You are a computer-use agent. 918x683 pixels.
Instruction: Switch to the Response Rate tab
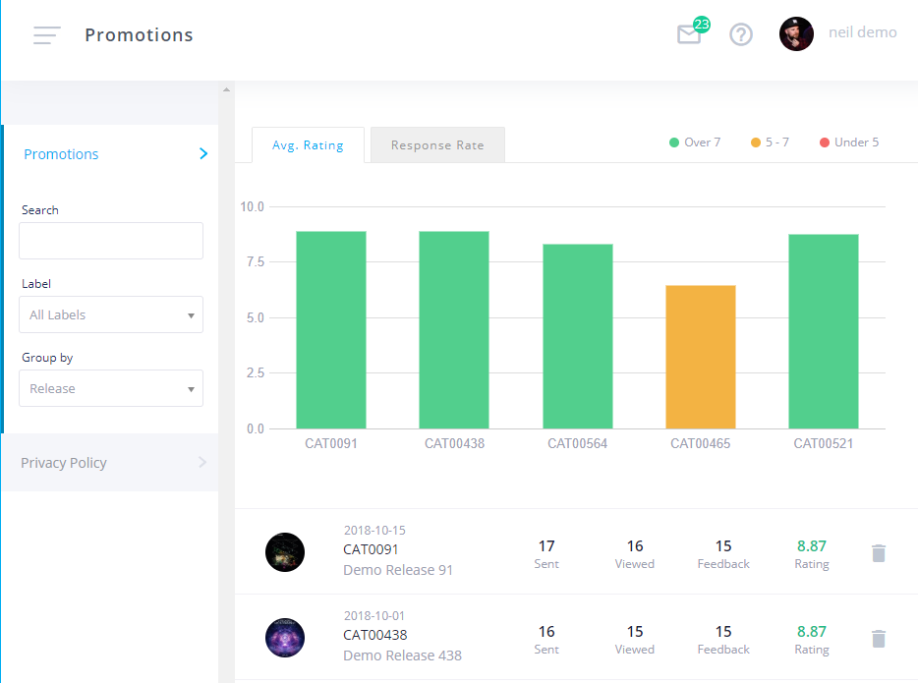437,145
